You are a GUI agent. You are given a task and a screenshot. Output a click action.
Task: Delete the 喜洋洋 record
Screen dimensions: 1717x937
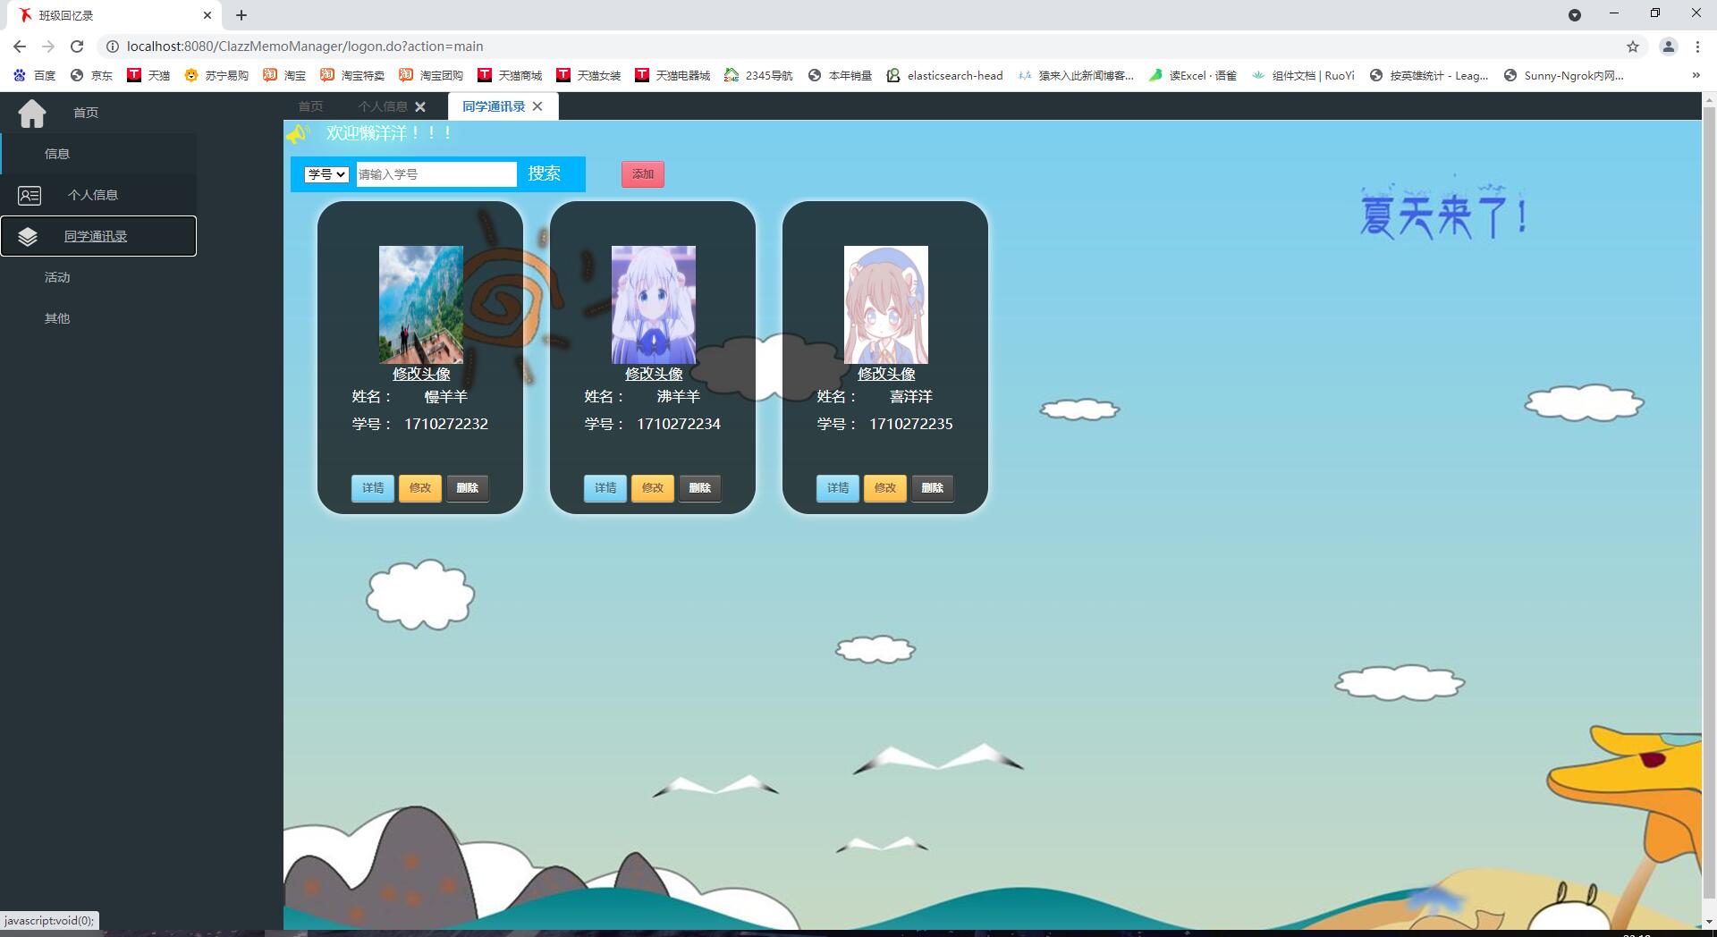point(933,488)
